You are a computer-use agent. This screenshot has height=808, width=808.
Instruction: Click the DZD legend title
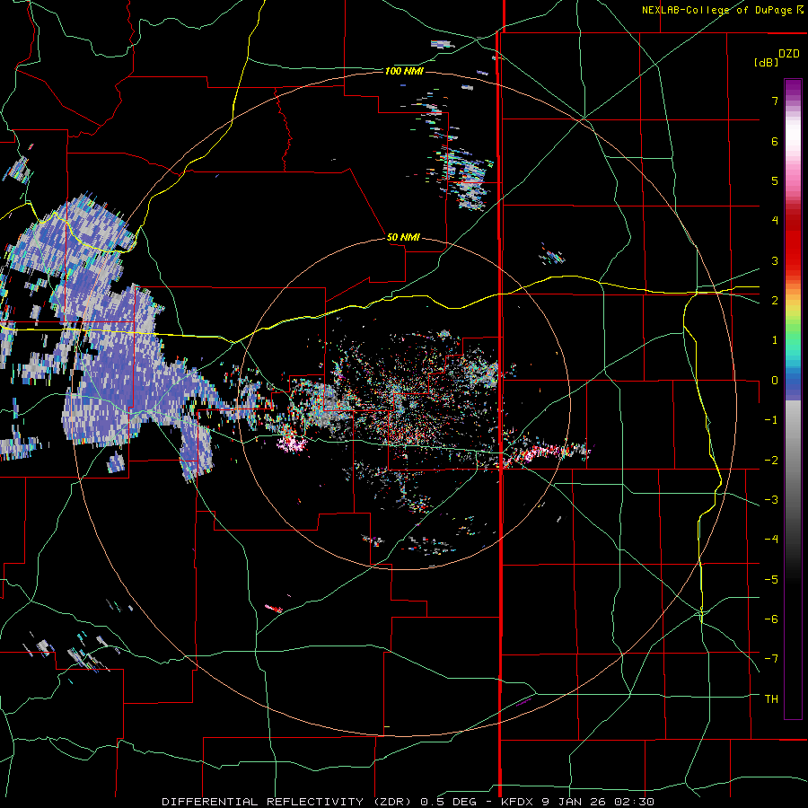click(x=789, y=54)
